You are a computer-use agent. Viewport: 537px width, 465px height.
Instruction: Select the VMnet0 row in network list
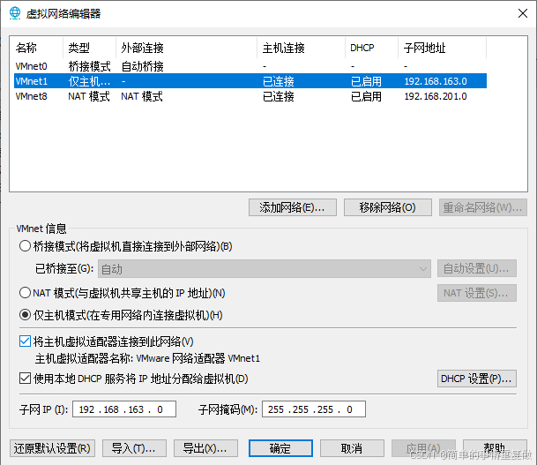pos(250,66)
